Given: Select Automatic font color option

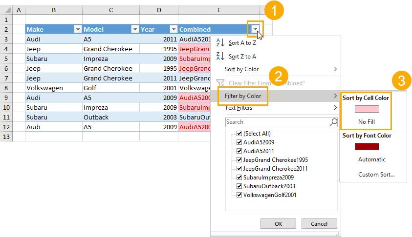Looking at the screenshot, I should pyautogui.click(x=372, y=159).
